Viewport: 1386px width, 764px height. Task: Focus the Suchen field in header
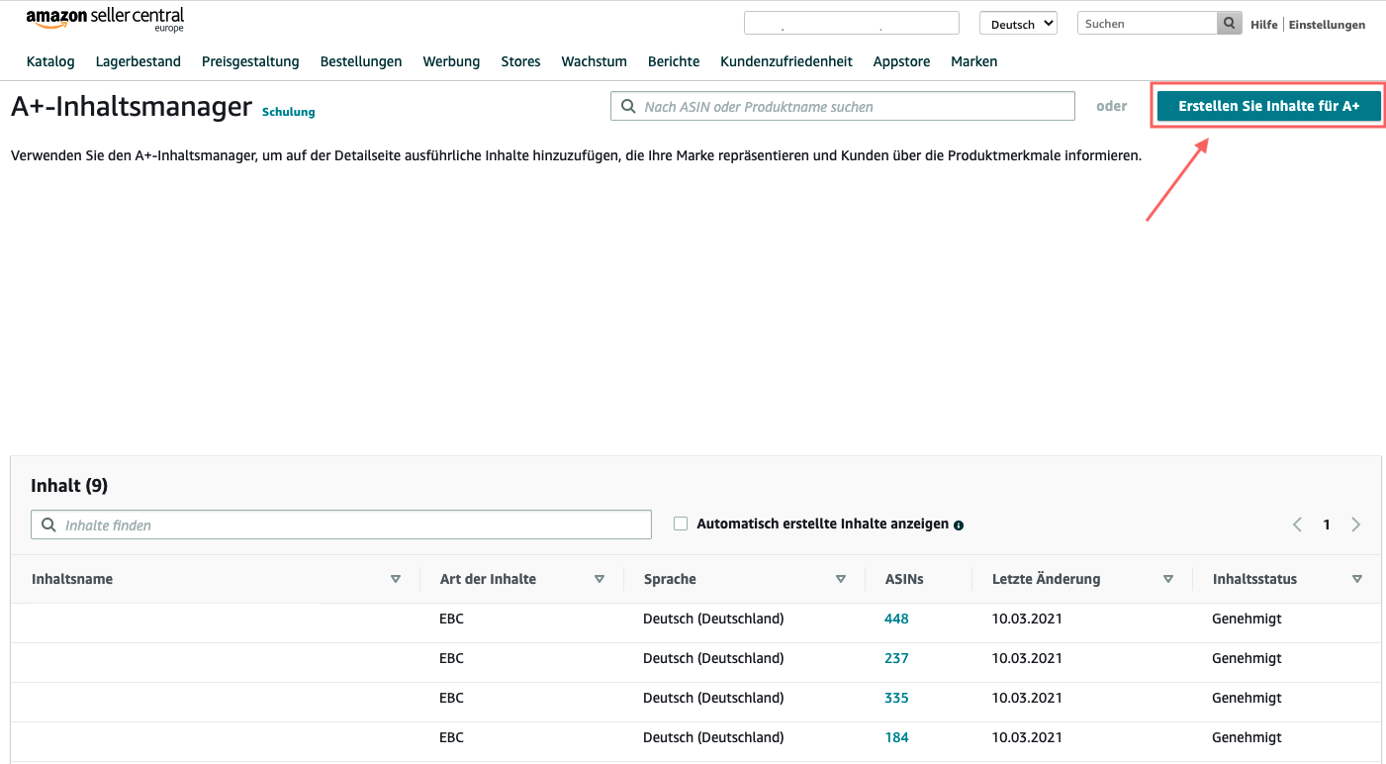pyautogui.click(x=1147, y=24)
